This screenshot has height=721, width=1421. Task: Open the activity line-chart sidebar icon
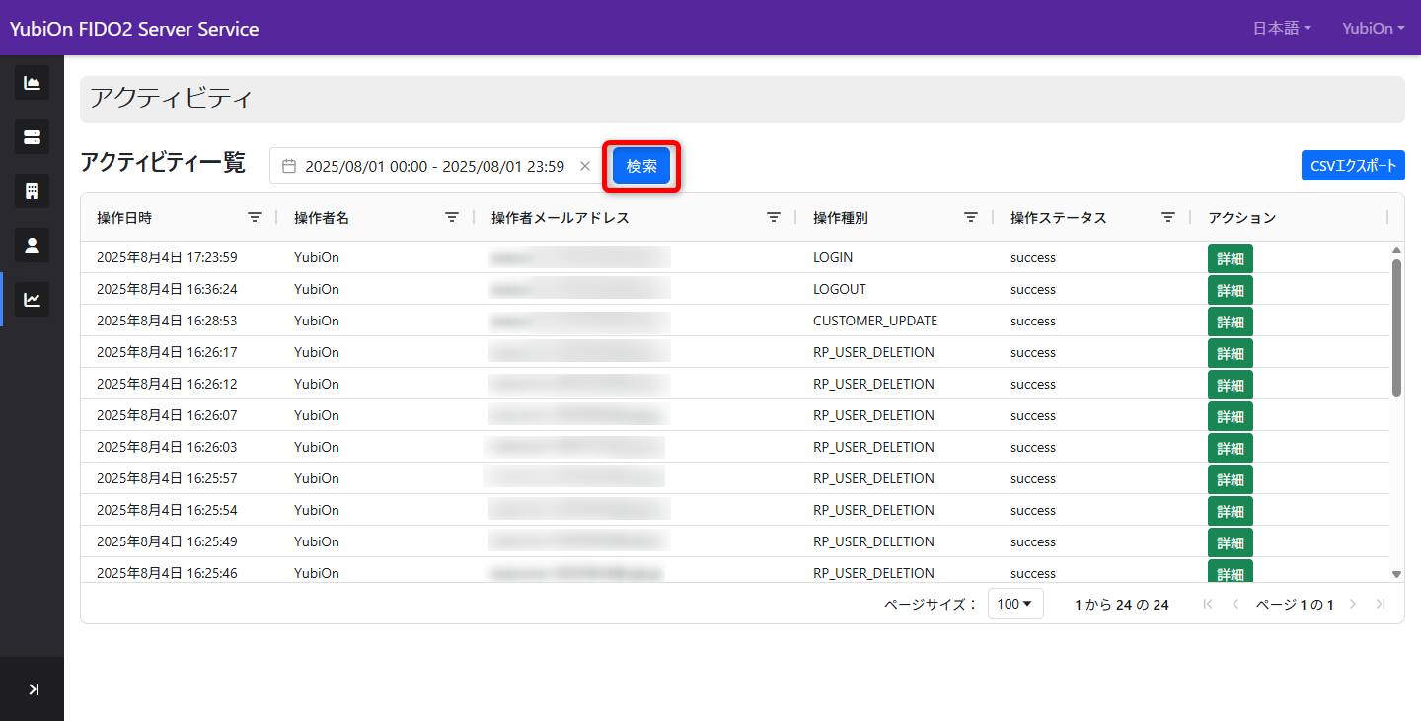tap(32, 299)
